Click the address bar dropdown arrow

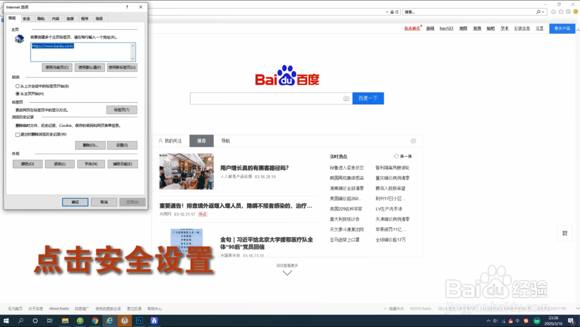tap(387, 12)
